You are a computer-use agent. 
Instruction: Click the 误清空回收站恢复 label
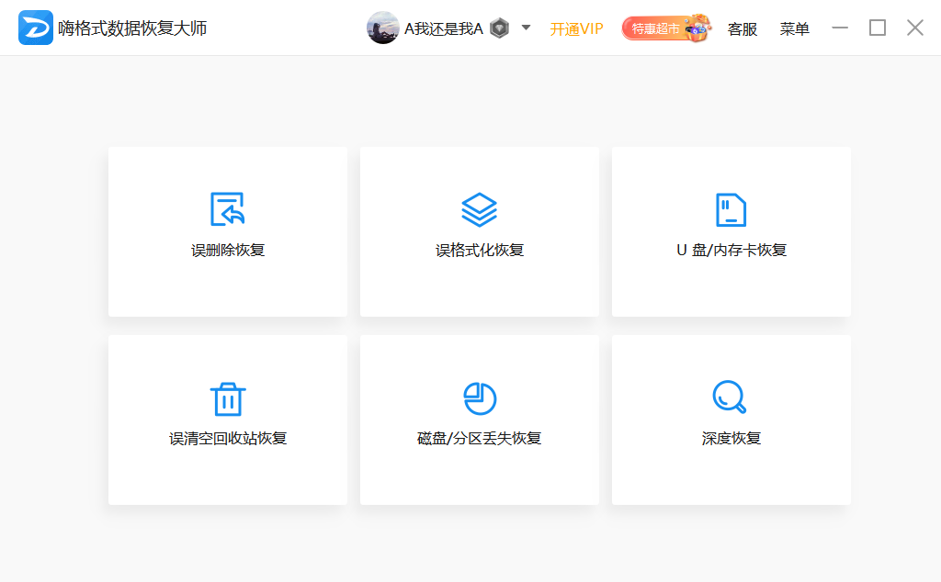[x=228, y=438]
